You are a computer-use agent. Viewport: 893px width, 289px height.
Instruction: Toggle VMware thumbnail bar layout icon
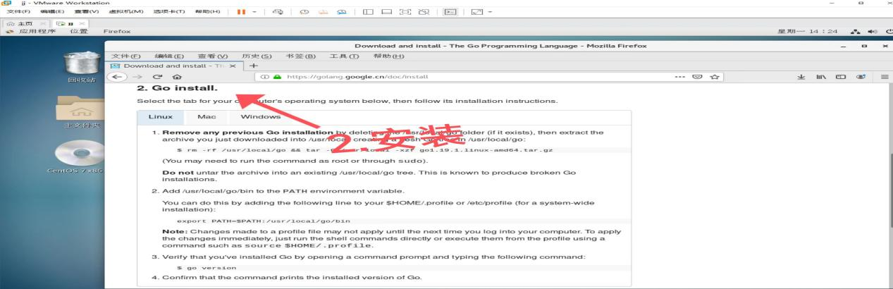click(388, 11)
